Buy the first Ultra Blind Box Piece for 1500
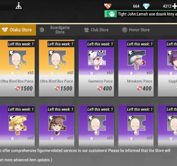 [17, 68]
